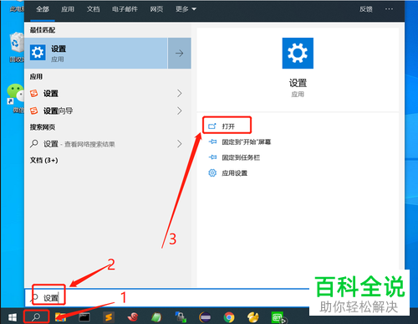Image resolution: width=418 pixels, height=324 pixels.
Task: Open File Explorer from the taskbar
Action: tap(60, 317)
